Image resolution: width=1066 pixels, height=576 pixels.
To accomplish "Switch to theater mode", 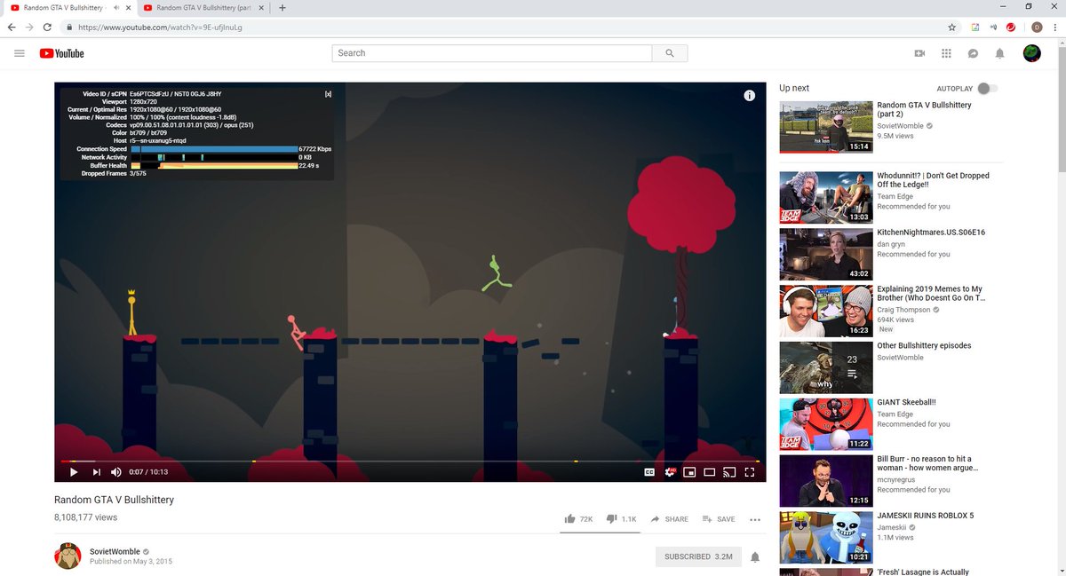I will 710,472.
